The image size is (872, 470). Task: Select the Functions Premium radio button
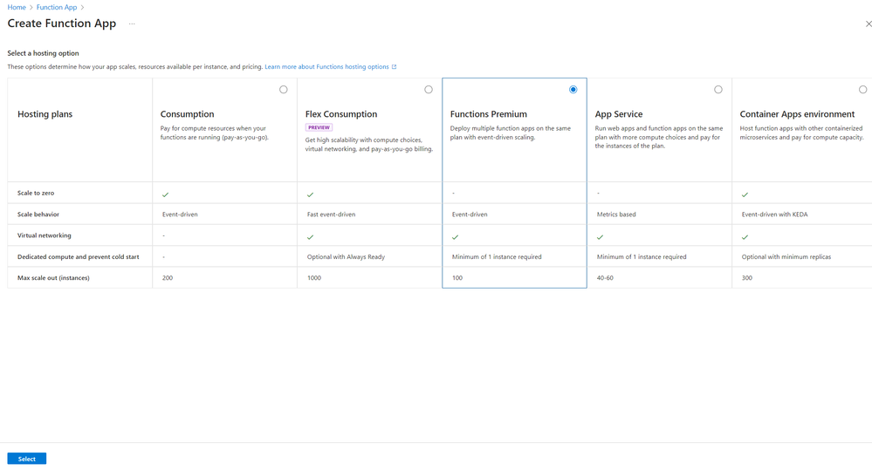[x=573, y=90]
